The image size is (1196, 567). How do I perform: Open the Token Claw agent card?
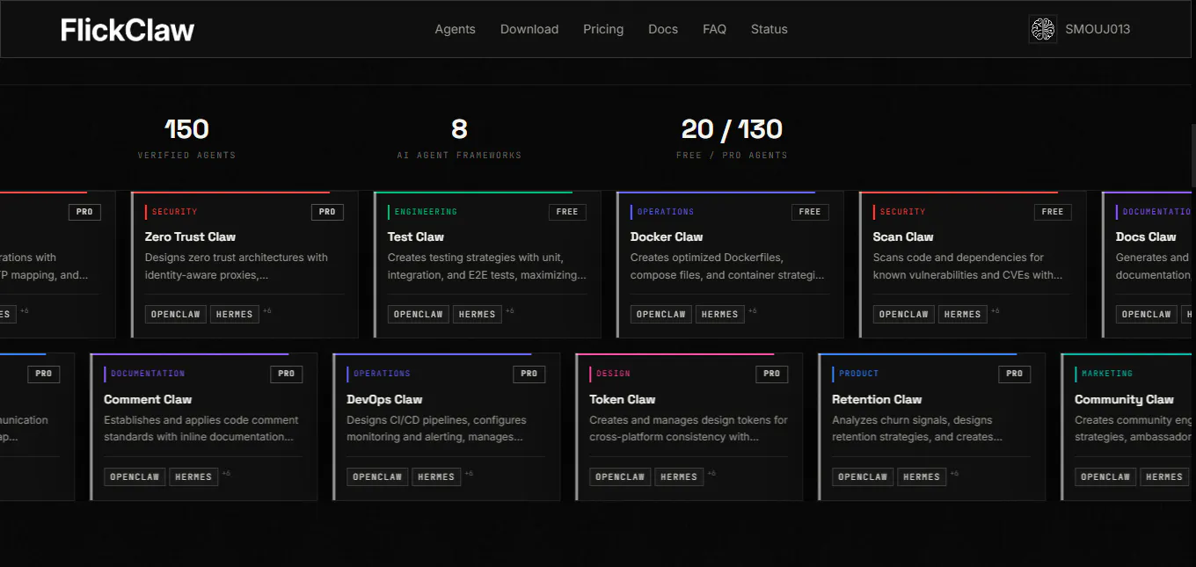(689, 427)
